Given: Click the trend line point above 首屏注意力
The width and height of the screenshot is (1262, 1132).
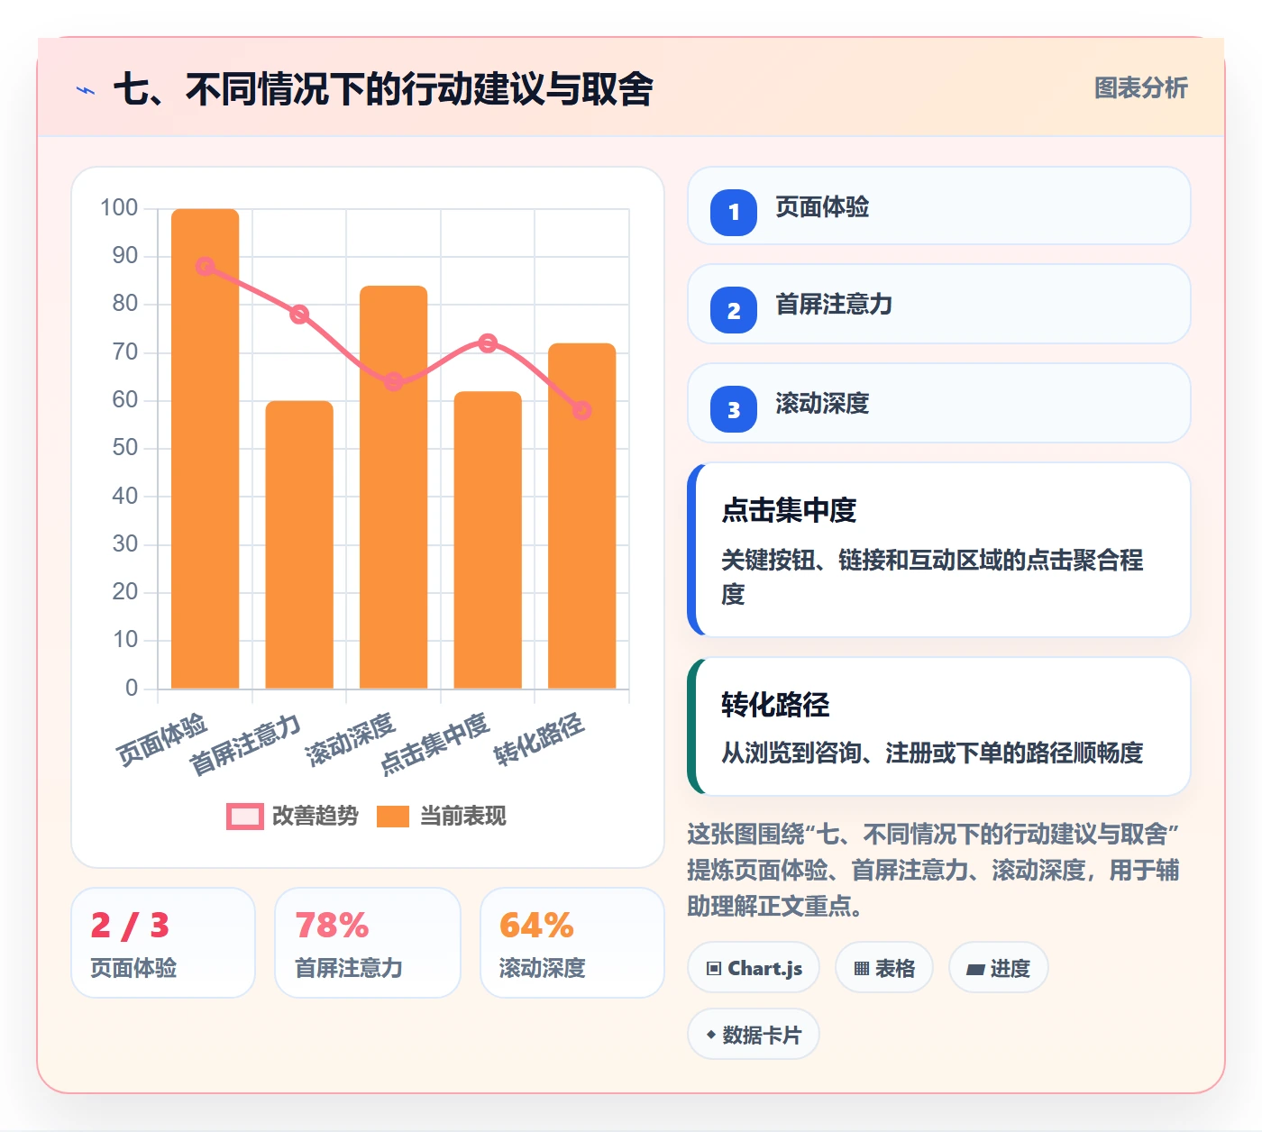Looking at the screenshot, I should 299,314.
